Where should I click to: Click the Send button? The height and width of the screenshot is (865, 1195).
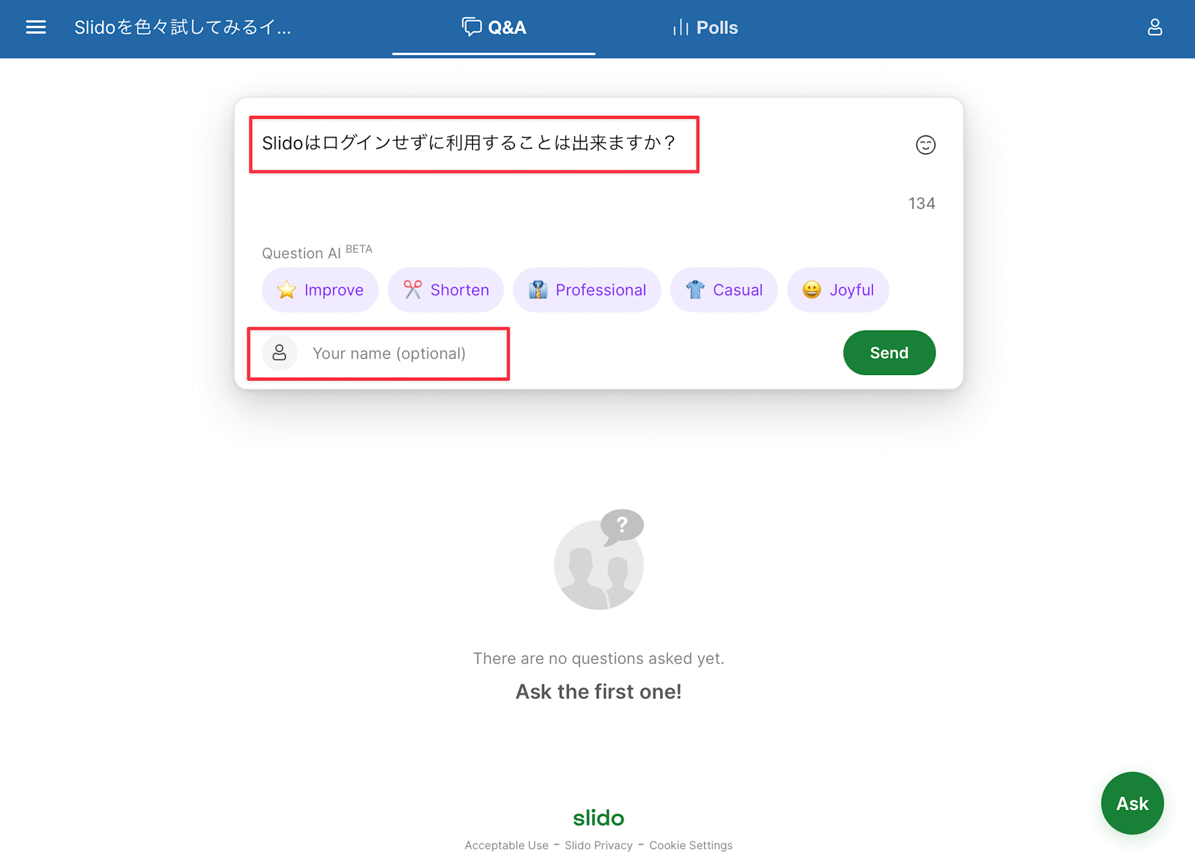coord(889,352)
